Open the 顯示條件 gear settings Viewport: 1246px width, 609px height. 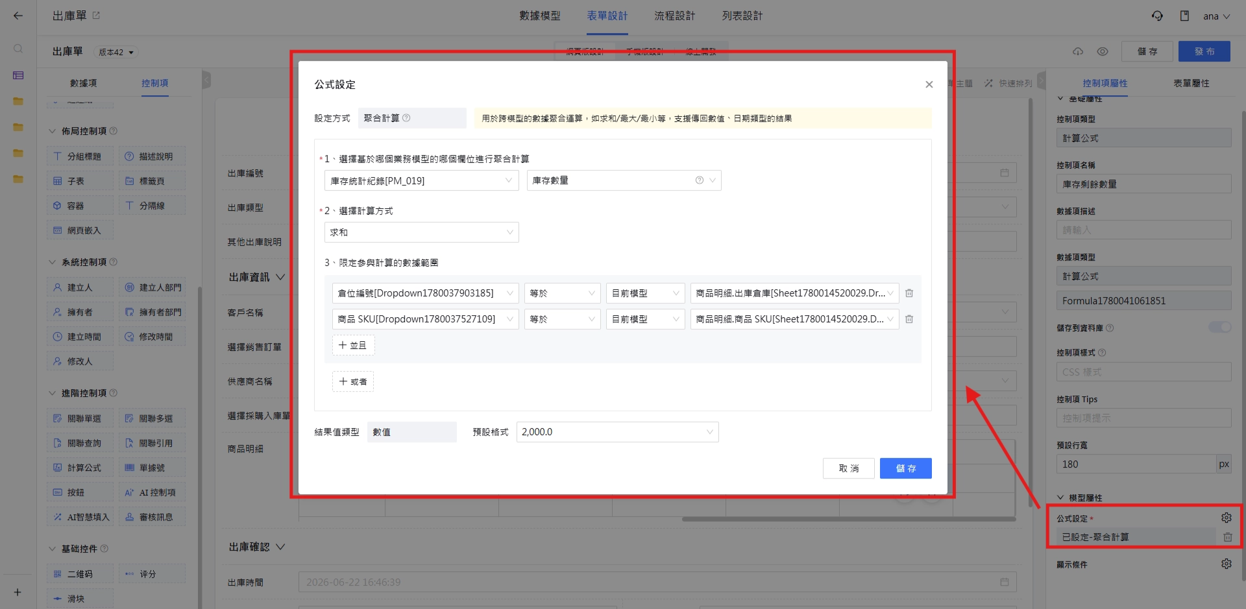[x=1226, y=564]
